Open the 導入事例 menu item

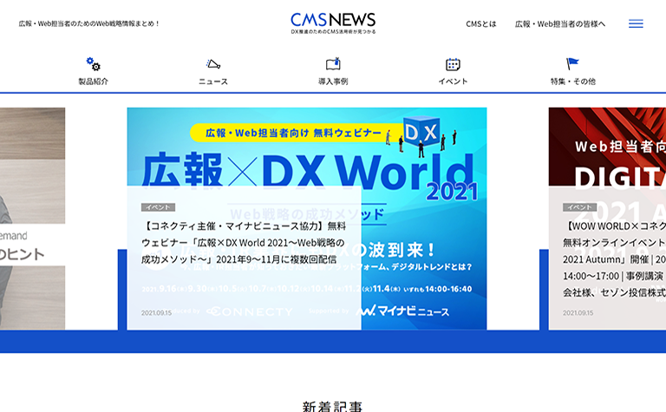pos(333,82)
